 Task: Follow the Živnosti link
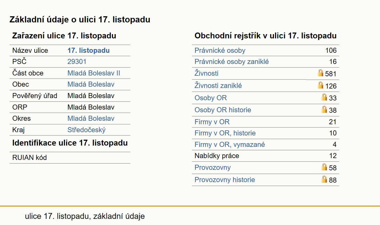[x=207, y=73]
